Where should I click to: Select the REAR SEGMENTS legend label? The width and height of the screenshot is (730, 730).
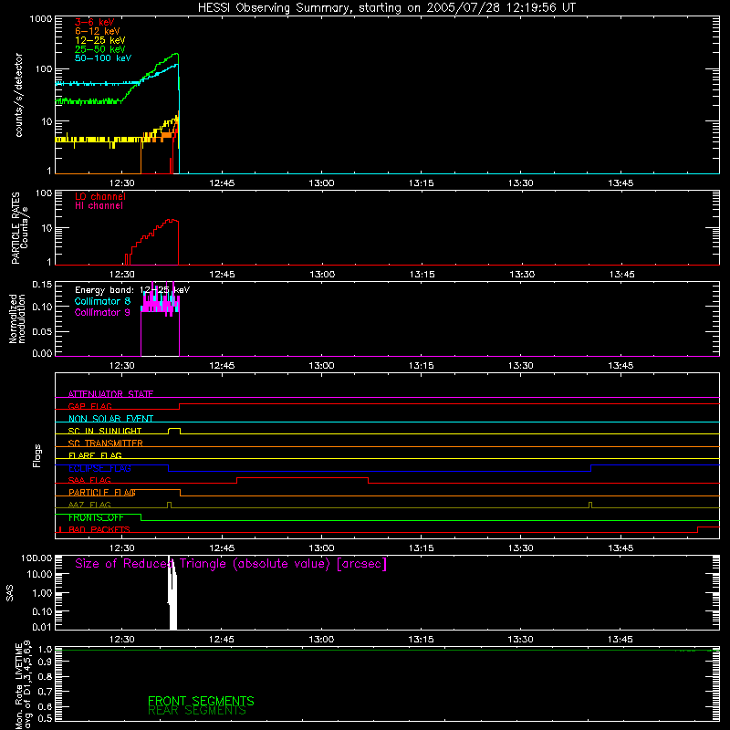point(197,711)
